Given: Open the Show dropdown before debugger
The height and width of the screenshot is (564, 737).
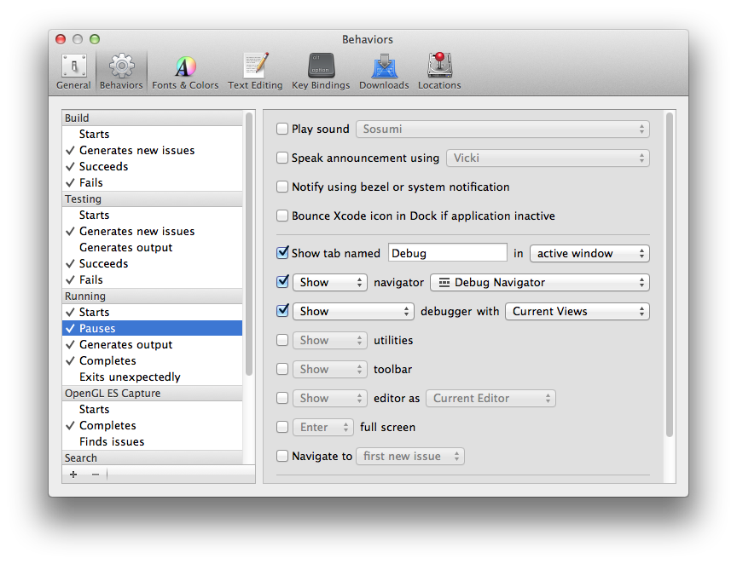Looking at the screenshot, I should click(x=353, y=311).
